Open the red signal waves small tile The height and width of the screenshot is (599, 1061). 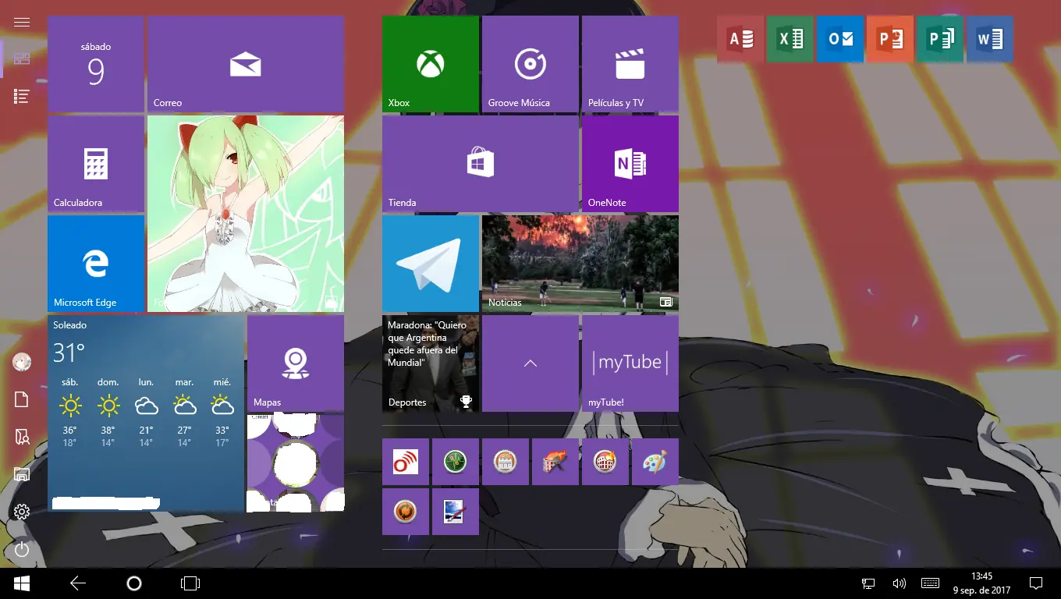coord(406,462)
